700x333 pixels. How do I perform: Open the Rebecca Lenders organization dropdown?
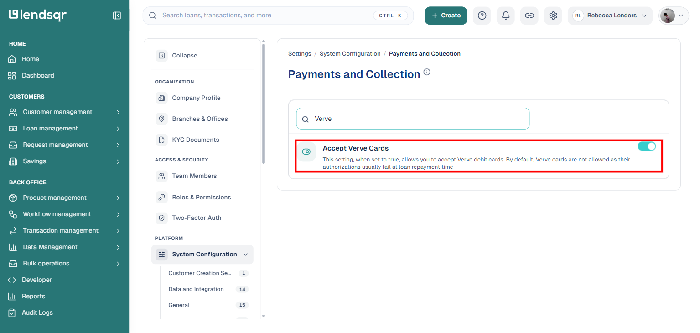point(610,16)
